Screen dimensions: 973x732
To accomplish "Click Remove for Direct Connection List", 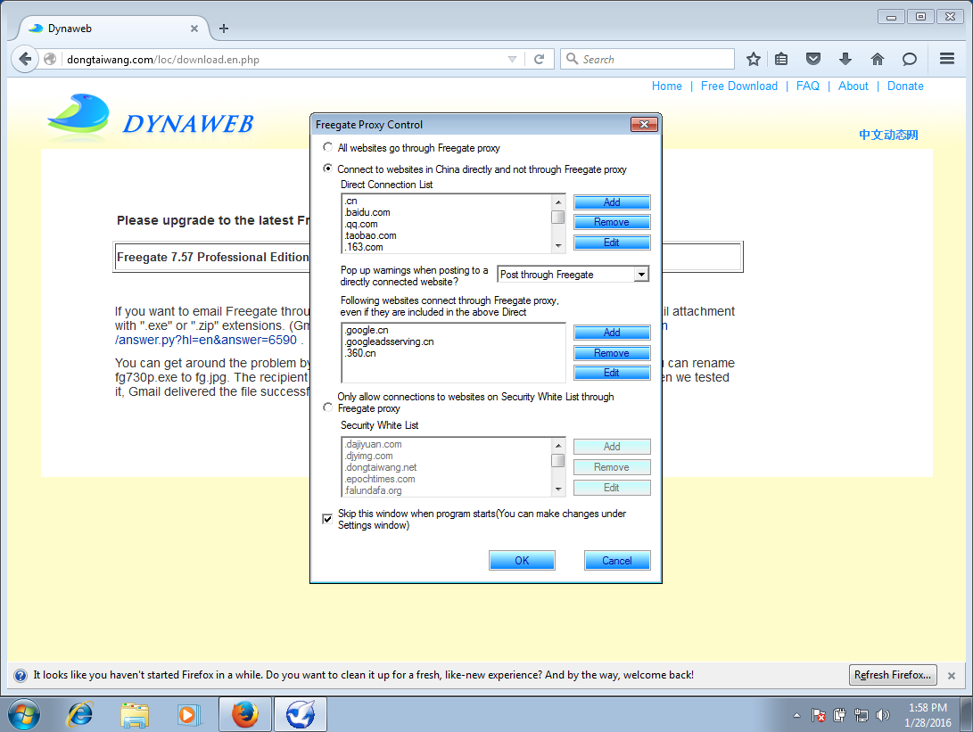I will tap(612, 222).
